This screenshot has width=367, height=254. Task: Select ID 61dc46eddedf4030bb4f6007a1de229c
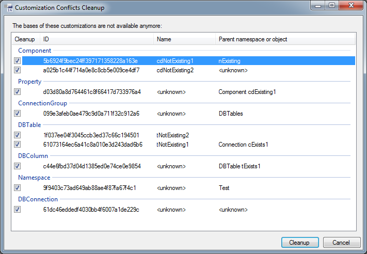[91, 210]
